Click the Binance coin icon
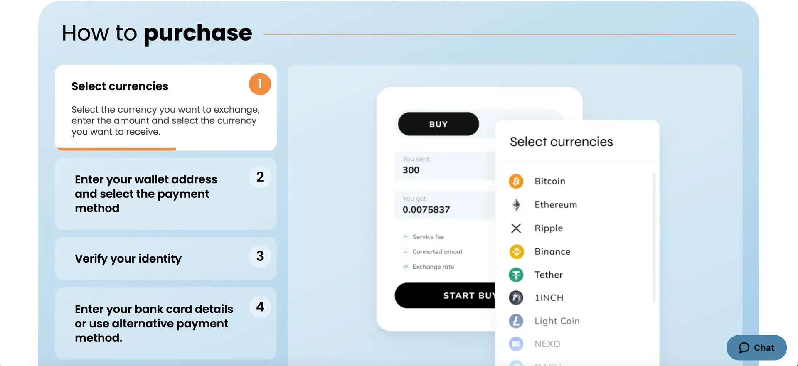 click(x=516, y=251)
